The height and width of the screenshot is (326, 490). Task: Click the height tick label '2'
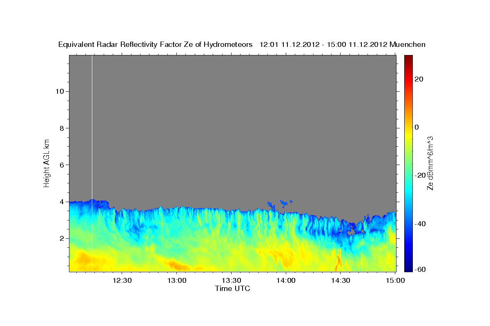pos(62,238)
